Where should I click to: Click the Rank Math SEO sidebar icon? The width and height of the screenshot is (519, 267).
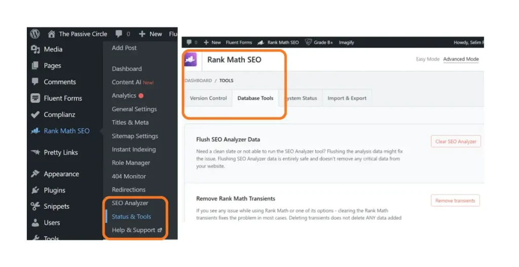[x=35, y=131]
